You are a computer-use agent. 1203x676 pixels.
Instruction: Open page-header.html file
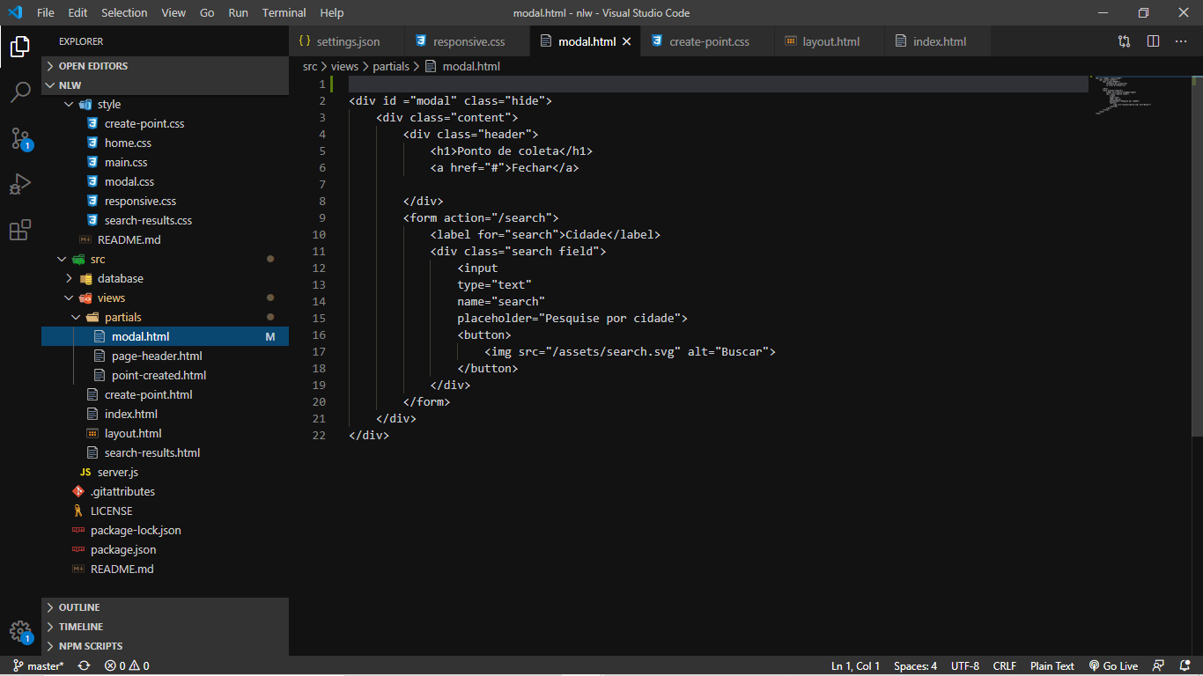pos(165,356)
